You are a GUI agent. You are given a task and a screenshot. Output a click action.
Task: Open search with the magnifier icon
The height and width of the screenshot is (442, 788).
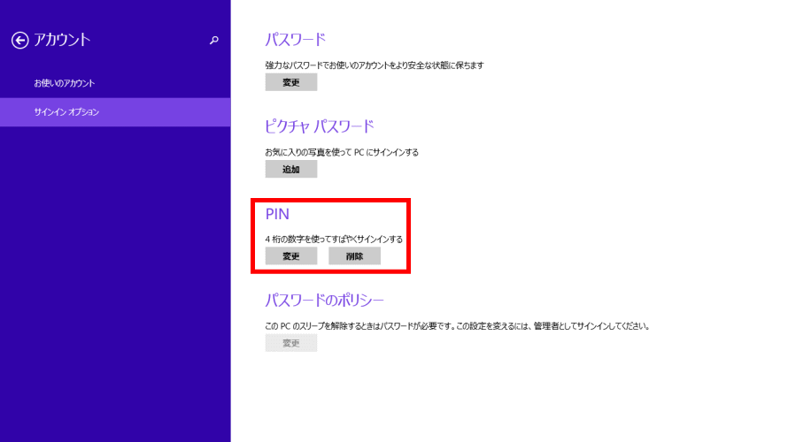click(x=213, y=40)
